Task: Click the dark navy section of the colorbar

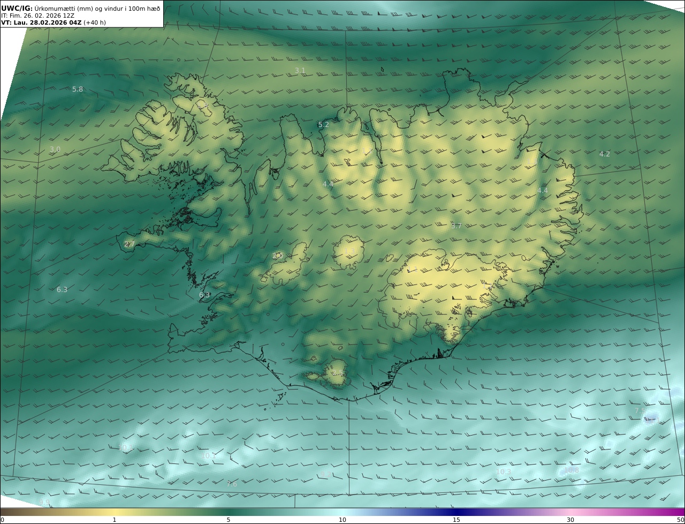Action: pos(458,512)
